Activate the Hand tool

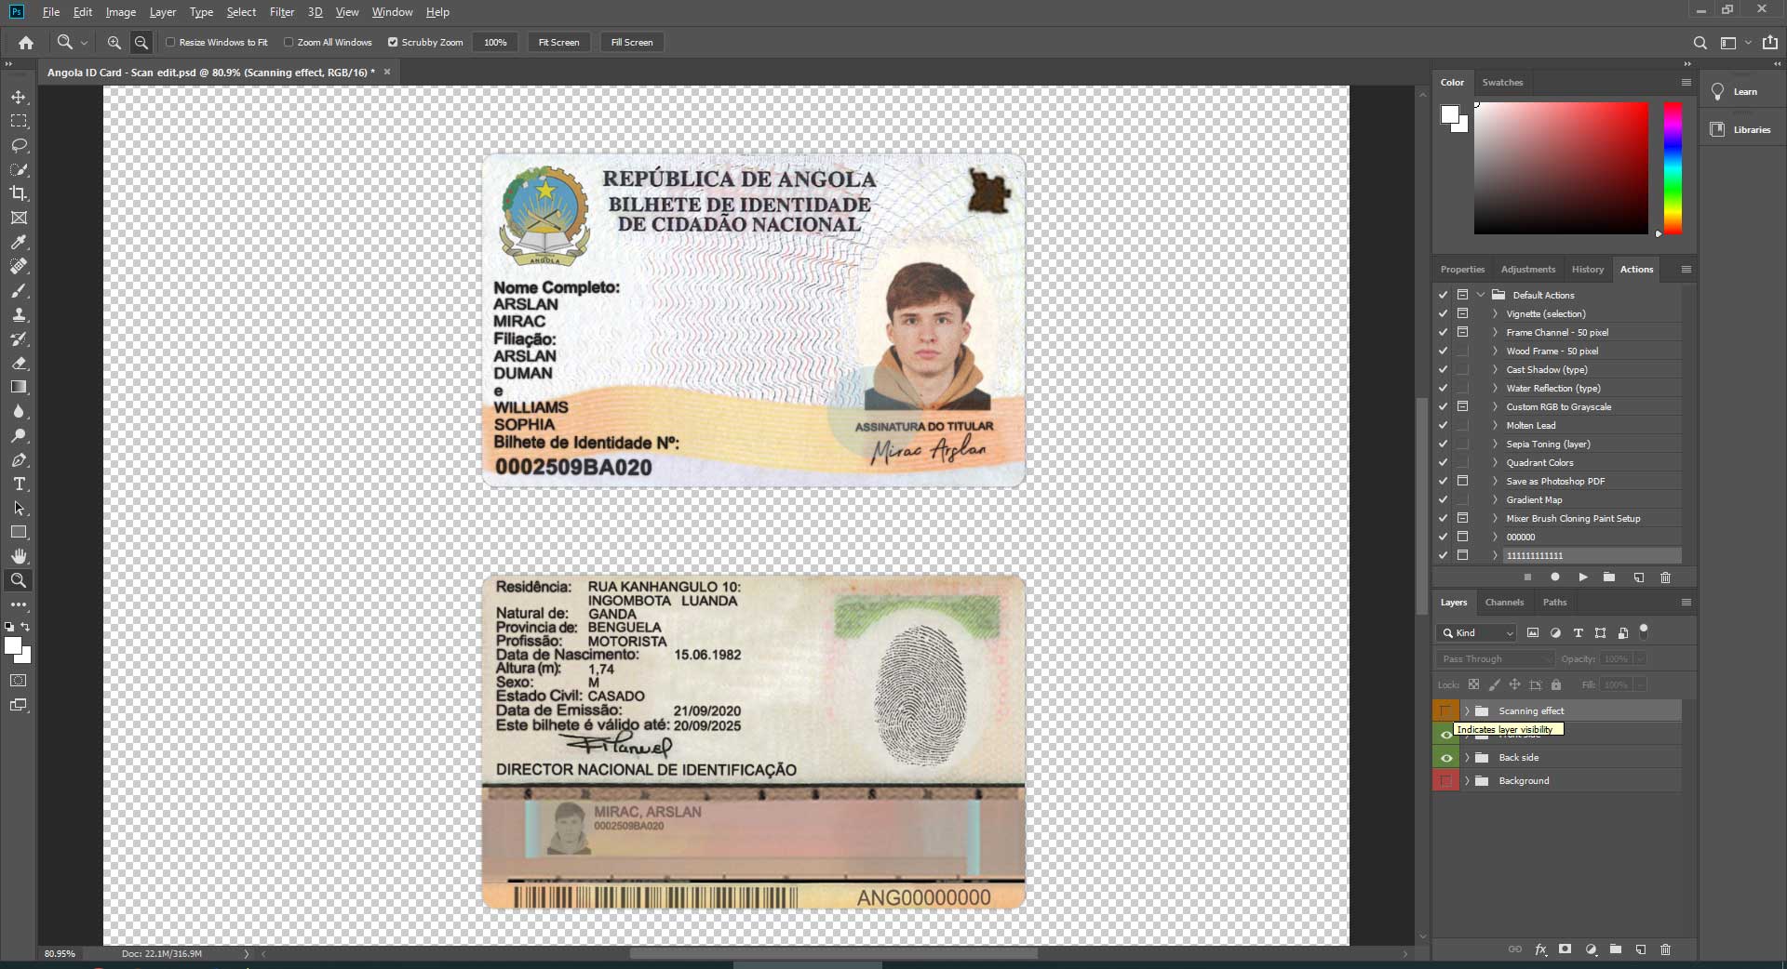(19, 556)
